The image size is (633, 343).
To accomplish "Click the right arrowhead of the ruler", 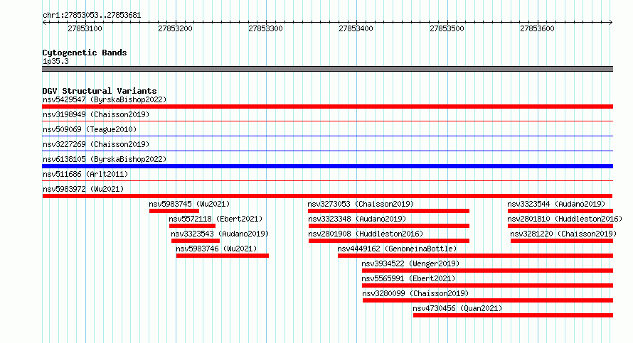I will (x=611, y=23).
